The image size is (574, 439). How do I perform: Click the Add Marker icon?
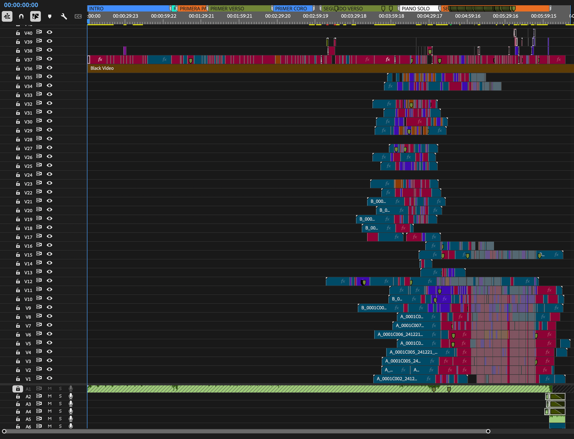(50, 16)
